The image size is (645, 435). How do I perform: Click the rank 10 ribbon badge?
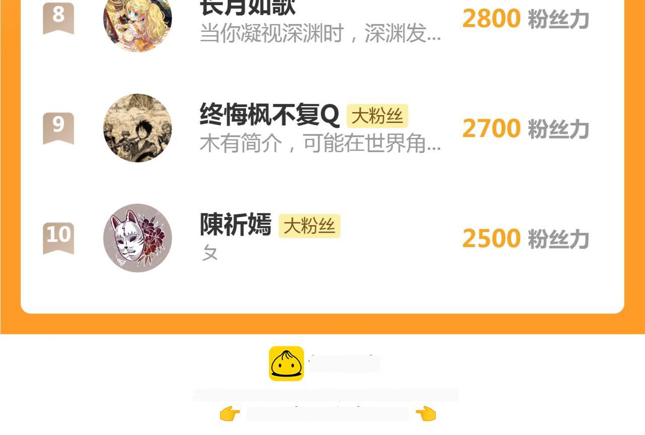[x=58, y=238]
